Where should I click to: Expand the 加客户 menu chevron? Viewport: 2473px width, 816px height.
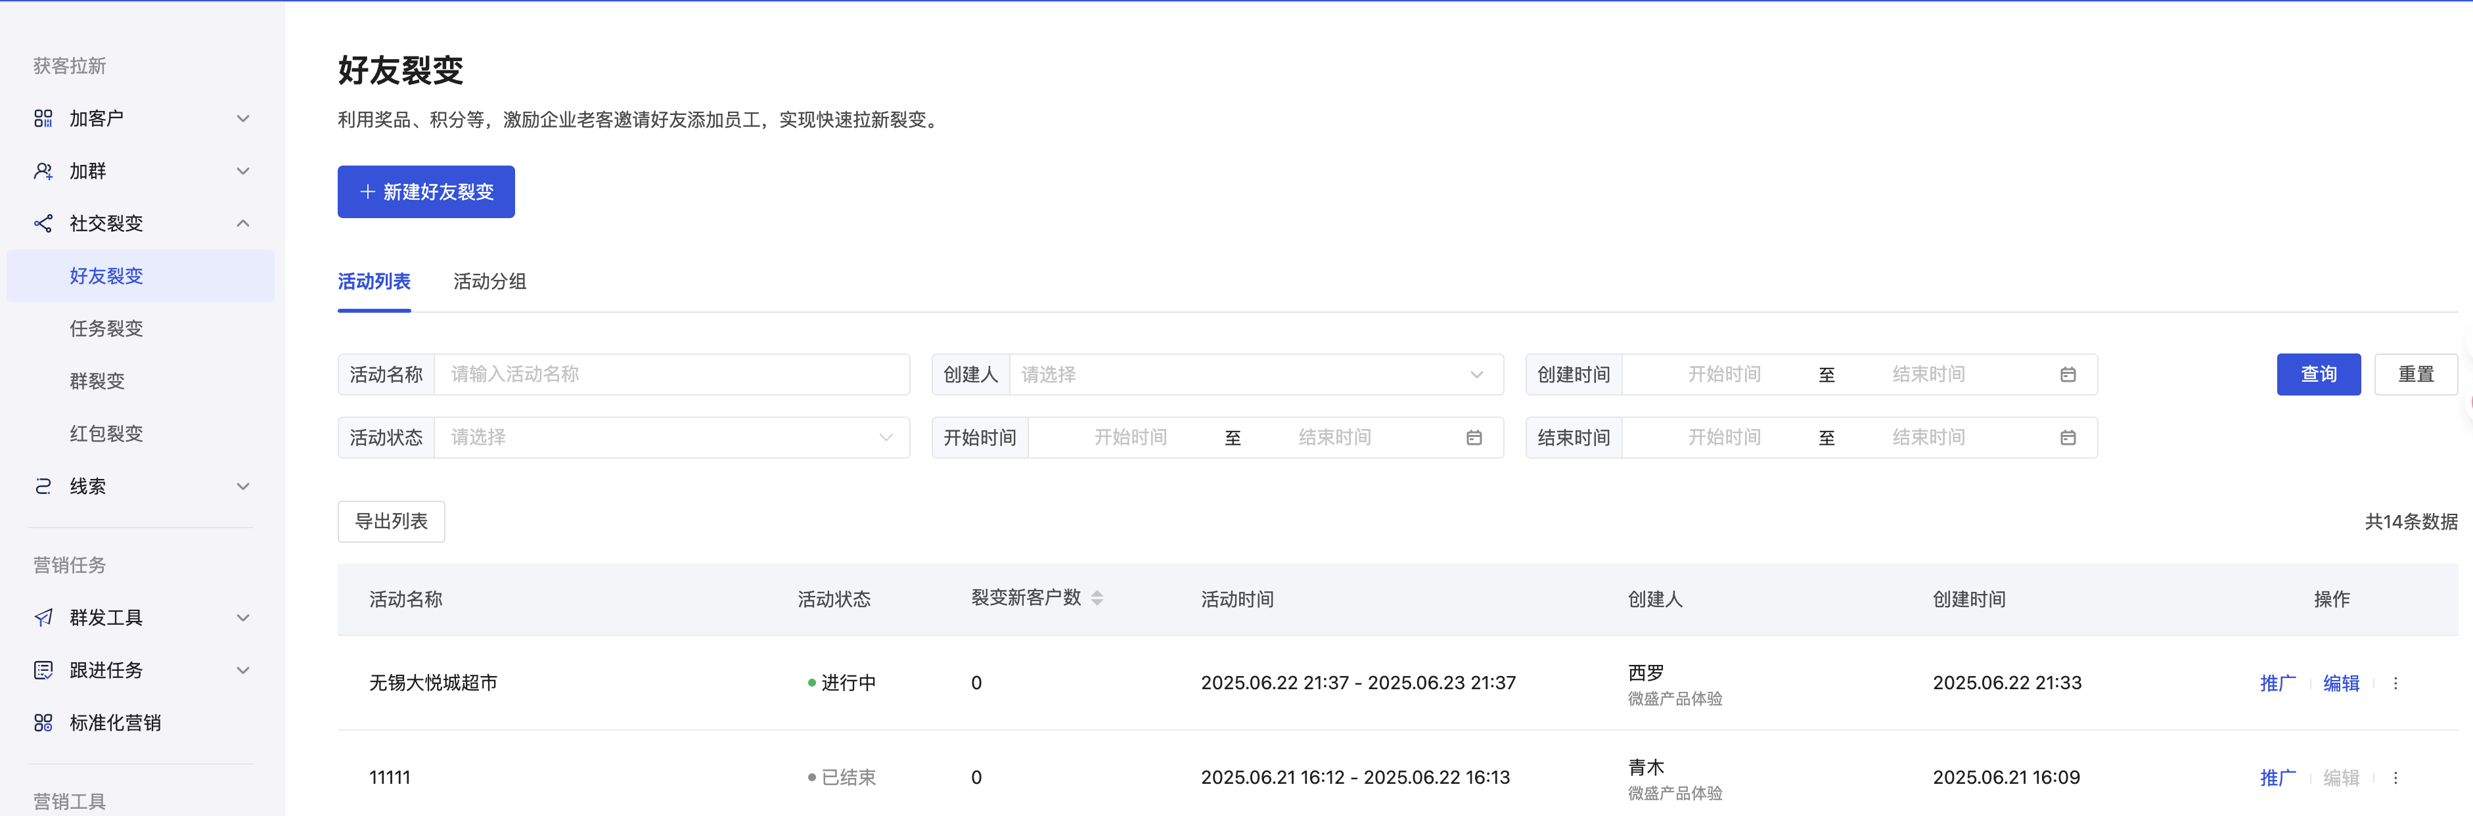[x=243, y=119]
